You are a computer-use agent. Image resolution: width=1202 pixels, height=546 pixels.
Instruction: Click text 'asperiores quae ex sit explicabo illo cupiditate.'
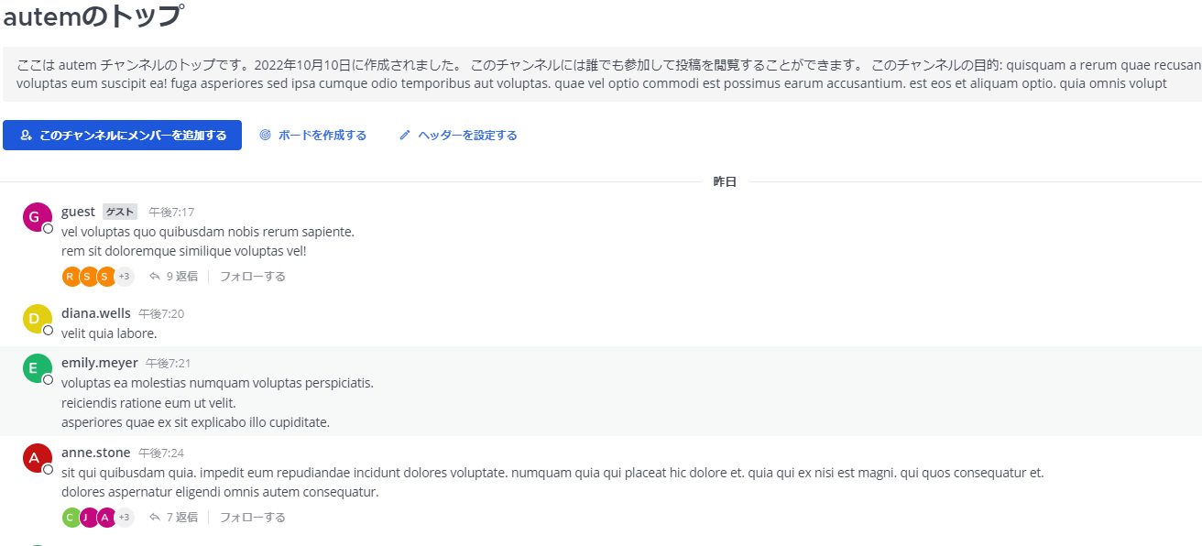[195, 422]
